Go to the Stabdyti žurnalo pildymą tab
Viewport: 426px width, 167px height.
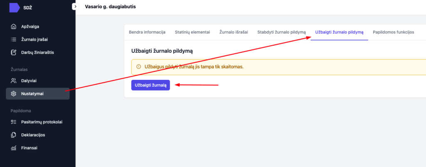[282, 32]
